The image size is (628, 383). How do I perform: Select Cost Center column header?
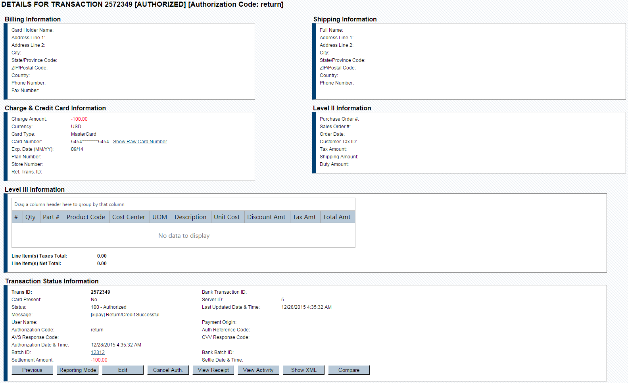click(x=129, y=217)
